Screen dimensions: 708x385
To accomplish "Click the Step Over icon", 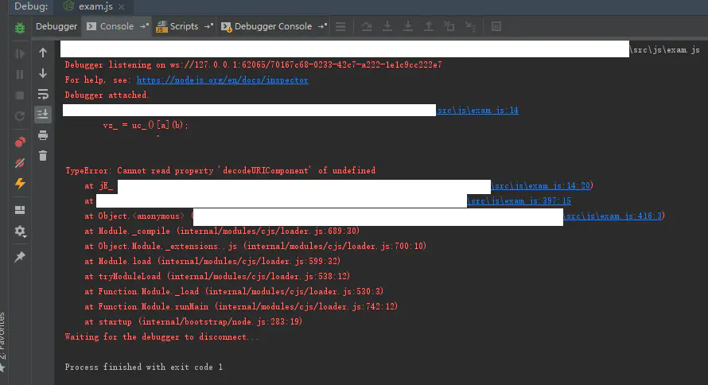I will 367,26.
